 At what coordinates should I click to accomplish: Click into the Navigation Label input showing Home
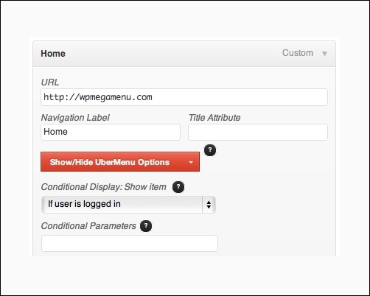click(x=111, y=132)
